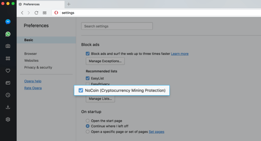Click the Search settings field
Image resolution: width=261 pixels, height=141 pixels.
(x=117, y=26)
